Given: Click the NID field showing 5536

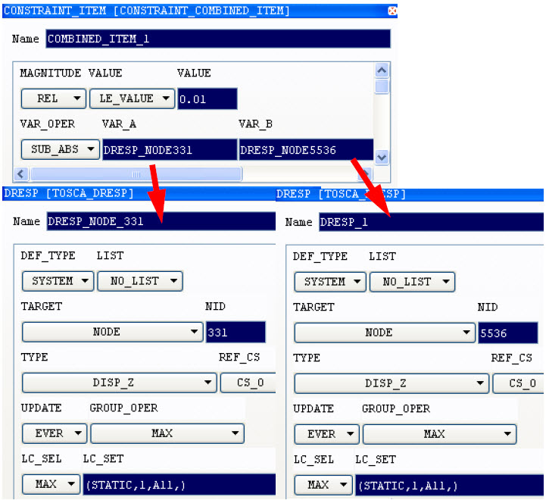Looking at the screenshot, I should [507, 333].
